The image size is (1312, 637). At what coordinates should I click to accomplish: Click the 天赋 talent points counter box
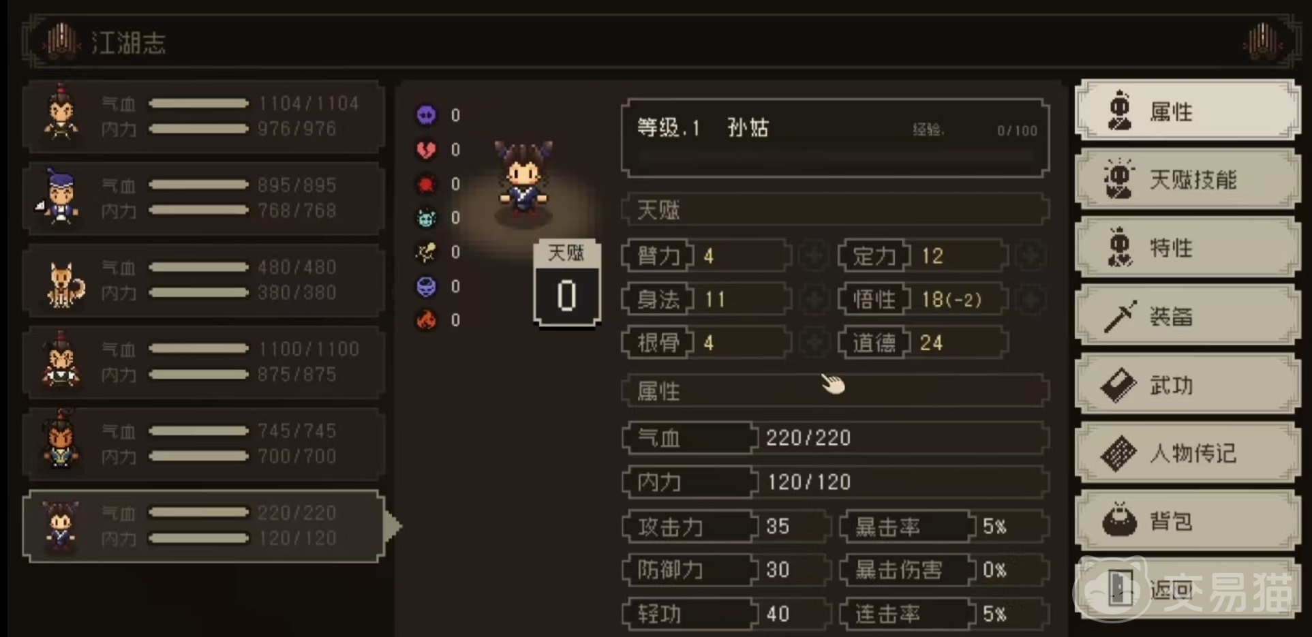click(x=566, y=283)
